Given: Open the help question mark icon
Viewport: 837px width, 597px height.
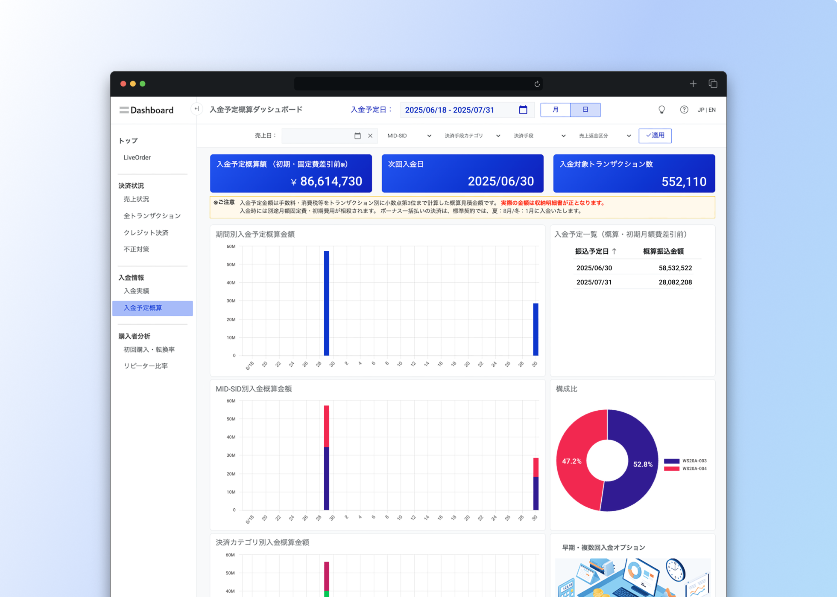Looking at the screenshot, I should (x=684, y=110).
